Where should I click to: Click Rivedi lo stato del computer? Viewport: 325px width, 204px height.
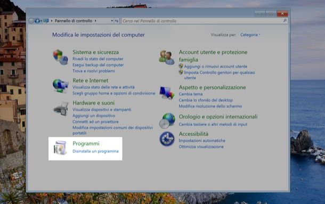98,59
